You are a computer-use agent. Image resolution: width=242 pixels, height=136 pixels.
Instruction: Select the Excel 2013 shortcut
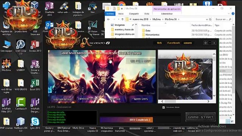pyautogui.click(x=35, y=85)
